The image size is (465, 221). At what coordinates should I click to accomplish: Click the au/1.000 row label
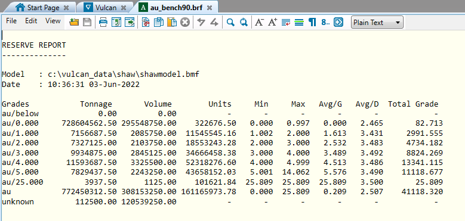tap(20, 133)
